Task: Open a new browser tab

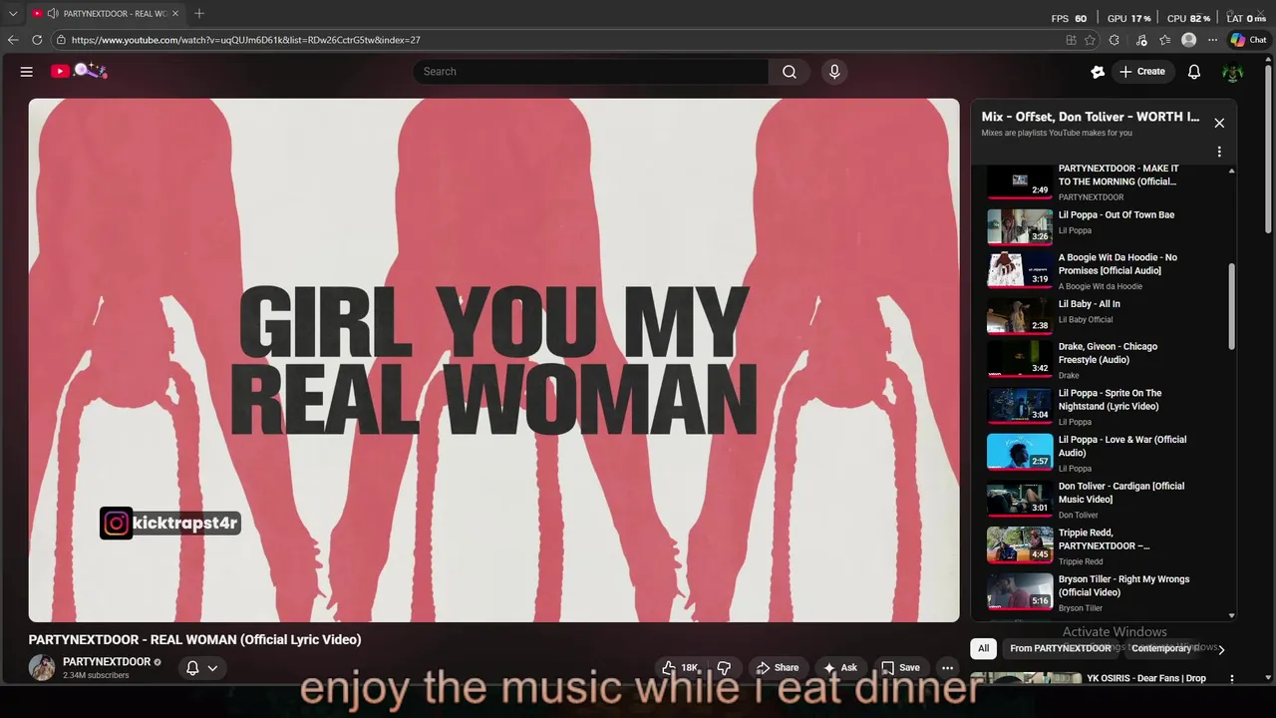Action: pyautogui.click(x=199, y=13)
